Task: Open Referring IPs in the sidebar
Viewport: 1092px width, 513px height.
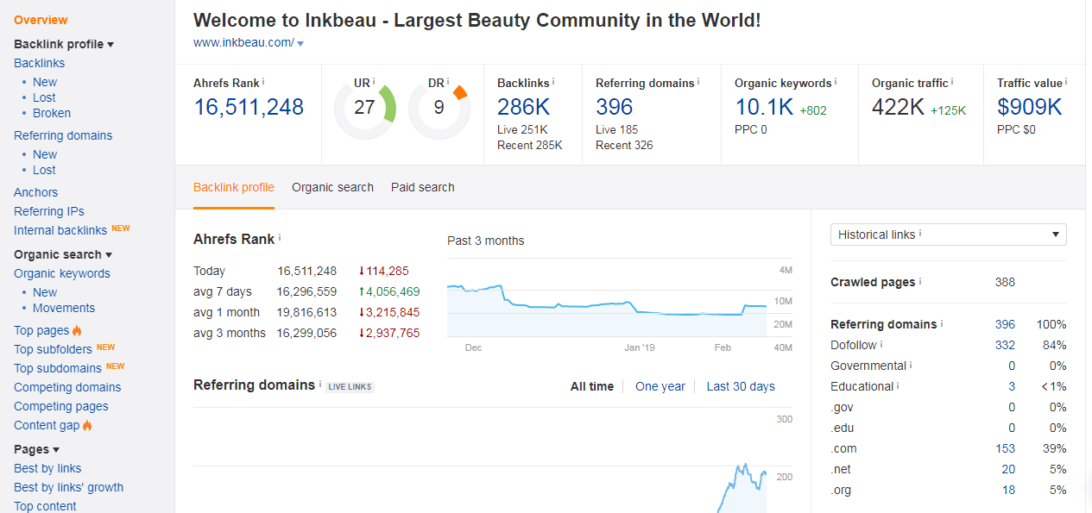Action: tap(49, 211)
